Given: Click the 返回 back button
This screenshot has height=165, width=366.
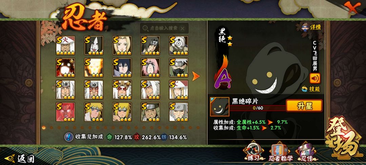Looking at the screenshot, I should pos(20,159).
